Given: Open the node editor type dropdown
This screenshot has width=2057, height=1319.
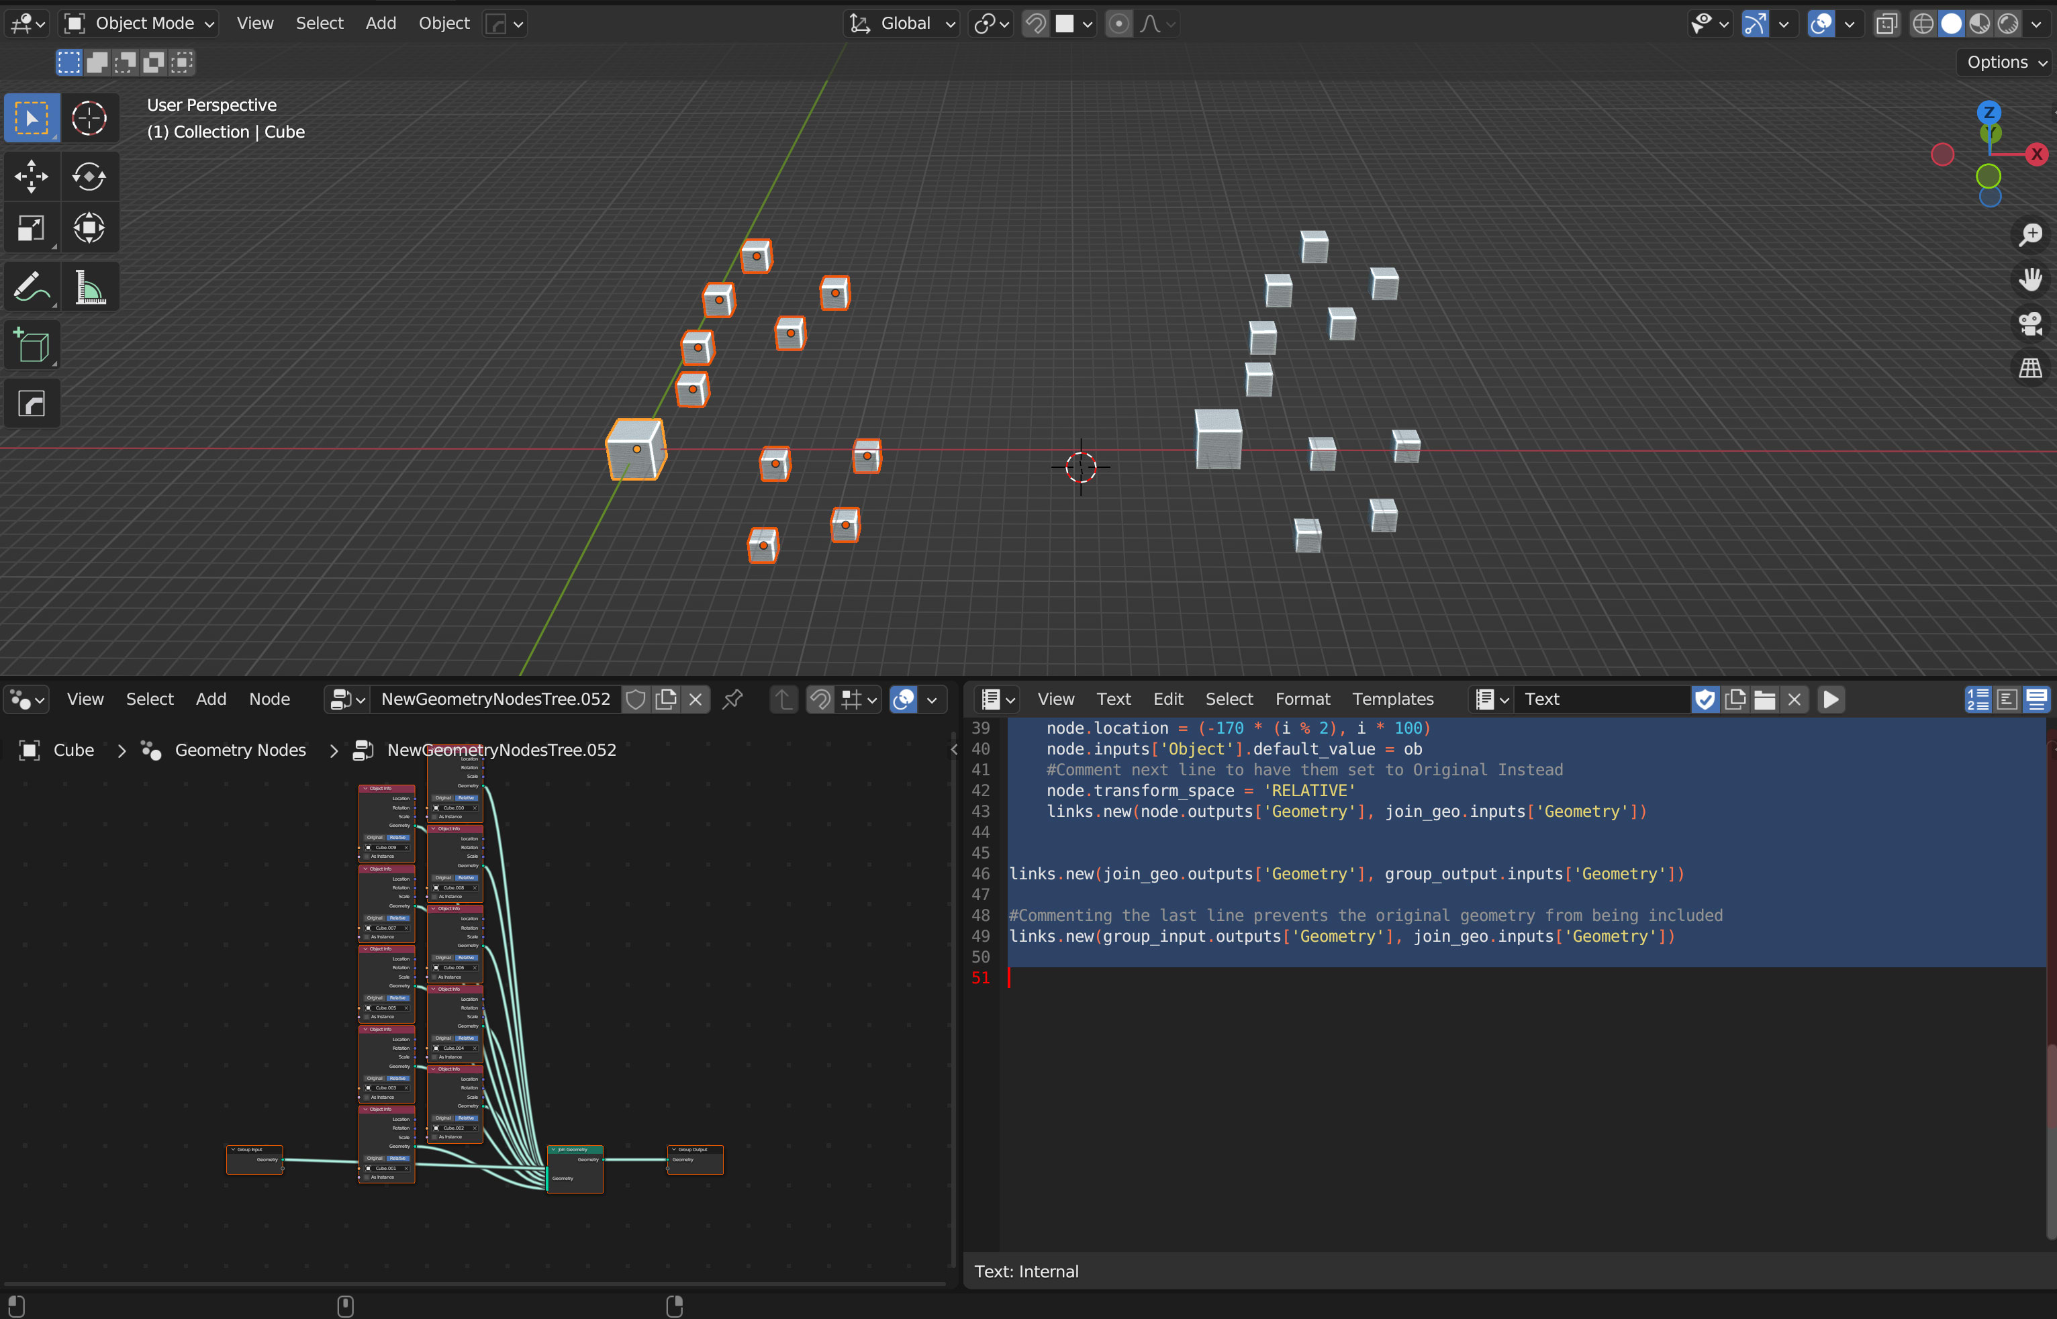Looking at the screenshot, I should (27, 699).
